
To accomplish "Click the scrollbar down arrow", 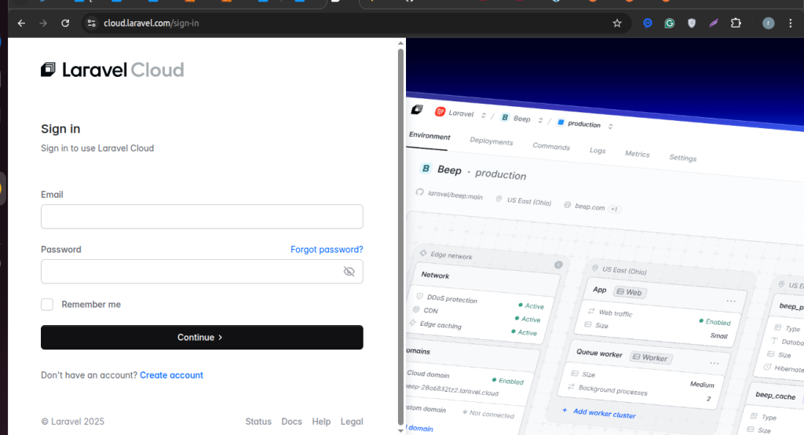I will 401,430.
